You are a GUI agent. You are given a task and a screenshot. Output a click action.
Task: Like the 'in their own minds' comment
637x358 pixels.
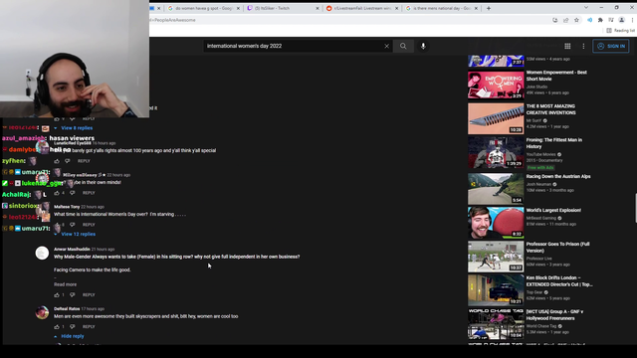[57, 193]
